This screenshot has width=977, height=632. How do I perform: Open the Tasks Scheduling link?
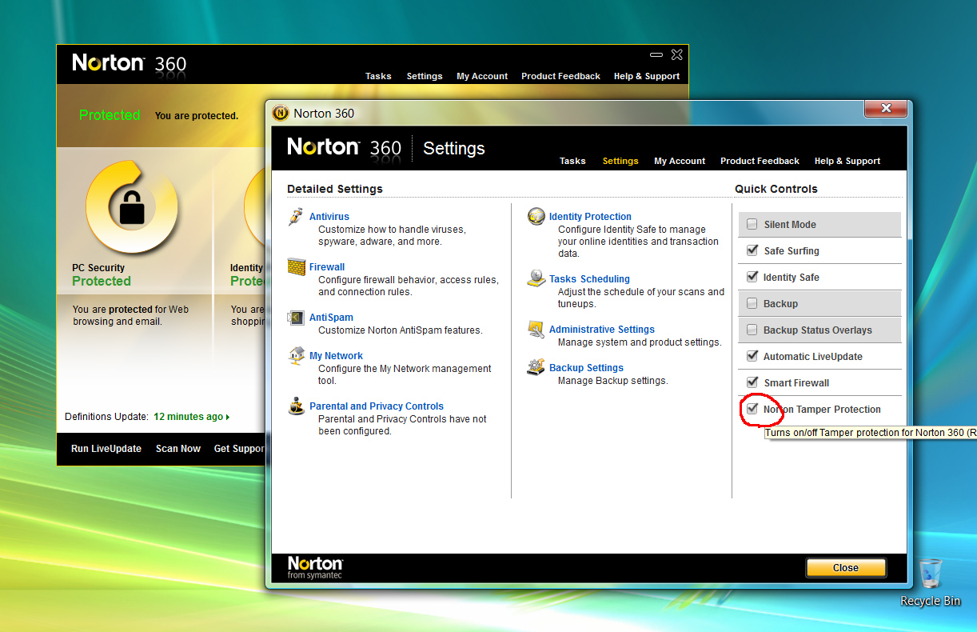[x=589, y=279]
